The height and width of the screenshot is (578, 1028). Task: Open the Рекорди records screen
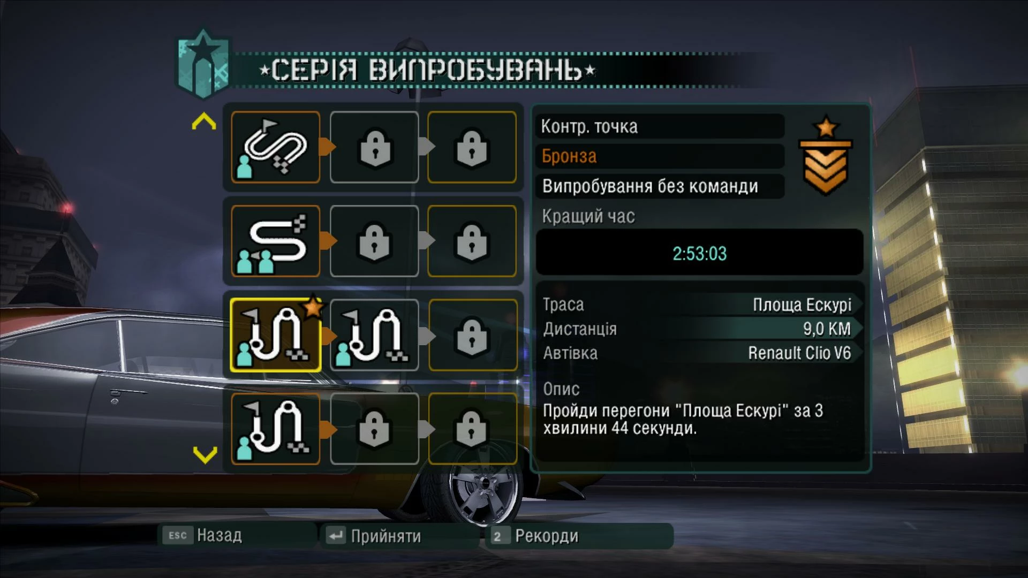(x=535, y=536)
